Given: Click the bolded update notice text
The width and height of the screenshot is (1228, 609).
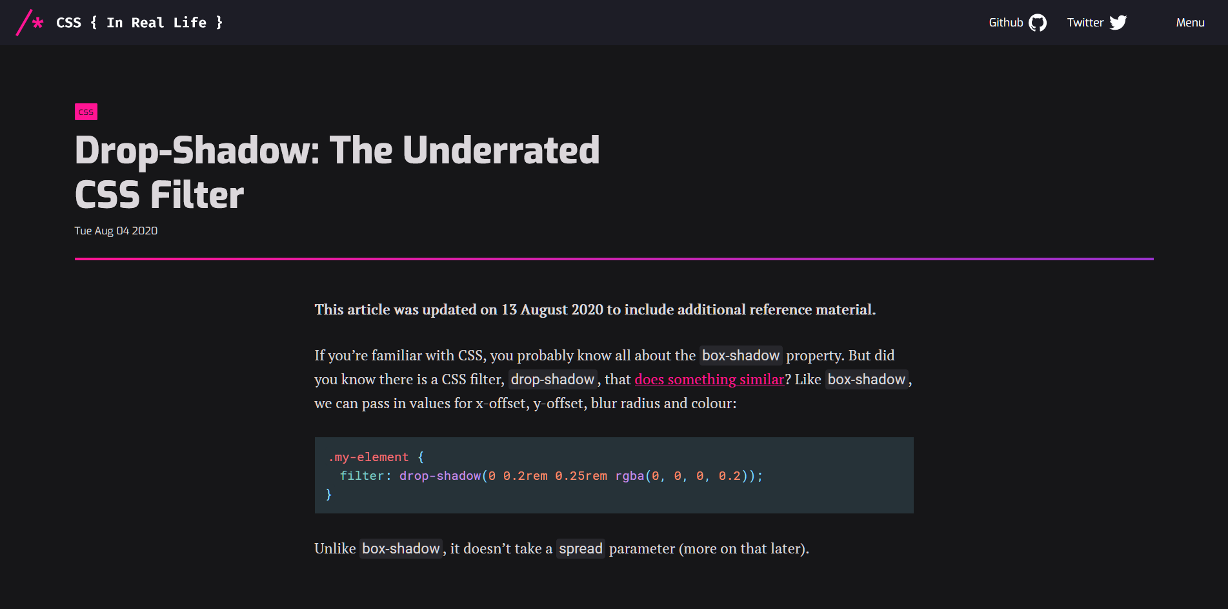Looking at the screenshot, I should coord(594,309).
